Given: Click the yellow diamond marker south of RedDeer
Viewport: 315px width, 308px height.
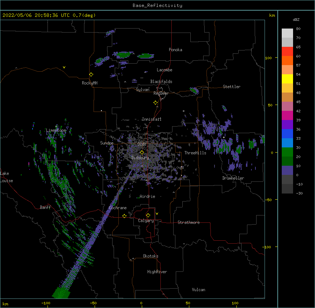Looking at the screenshot, I should point(155,103).
